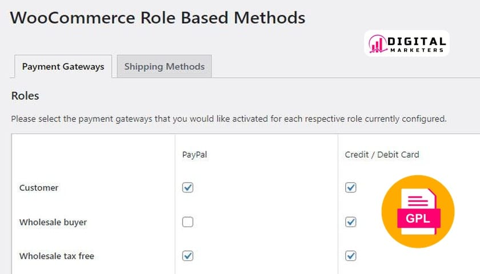Select the Payment Gateways tab
The width and height of the screenshot is (480, 274).
click(63, 66)
